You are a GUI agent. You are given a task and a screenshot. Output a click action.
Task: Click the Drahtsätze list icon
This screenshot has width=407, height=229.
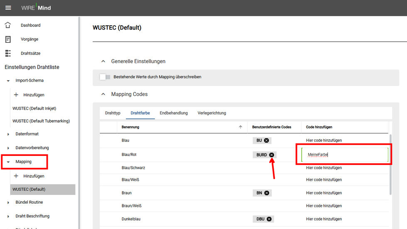[x=8, y=53]
